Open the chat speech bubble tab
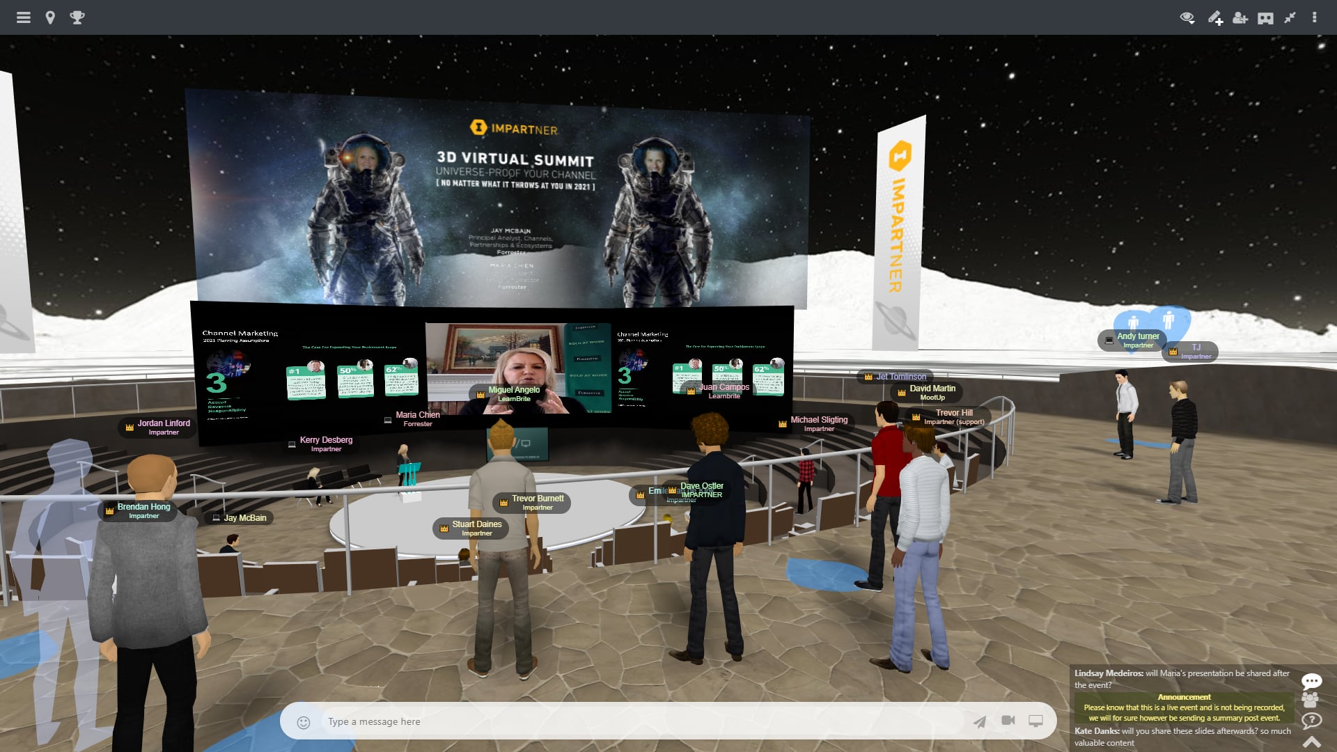The image size is (1337, 752). (1312, 681)
